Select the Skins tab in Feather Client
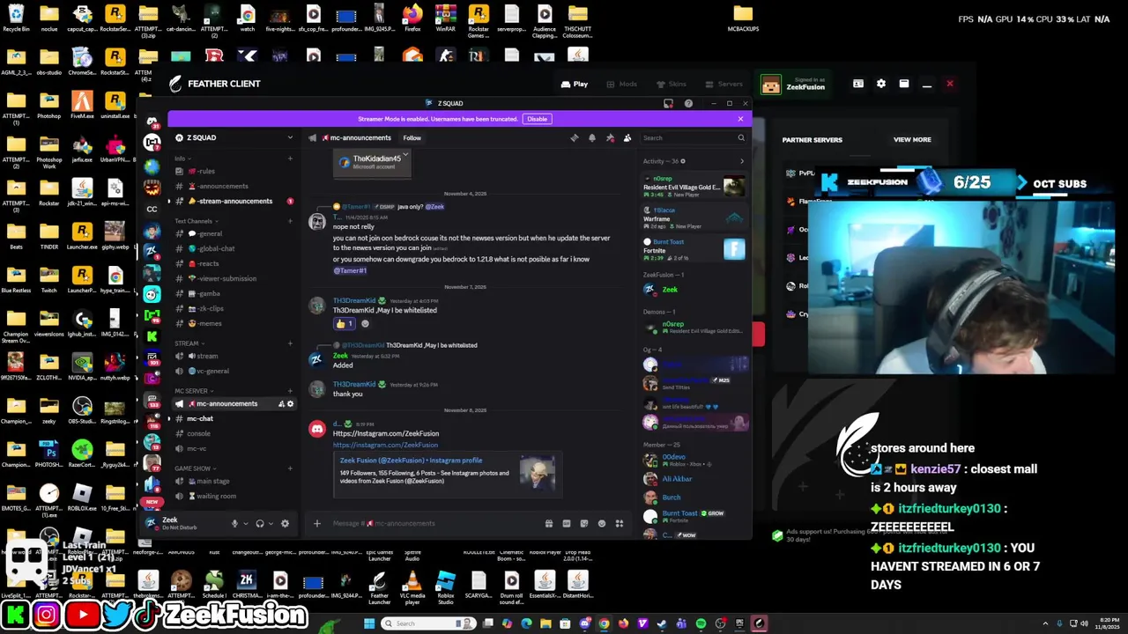Screen dimensions: 1128x634 (672, 85)
